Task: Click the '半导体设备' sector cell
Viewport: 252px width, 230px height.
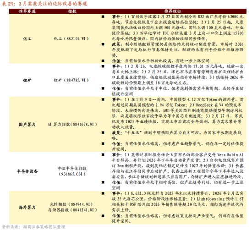Action: click(27, 171)
